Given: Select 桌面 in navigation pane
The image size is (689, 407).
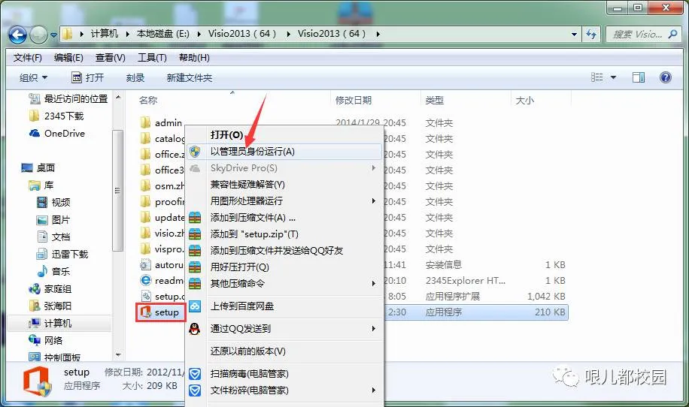Looking at the screenshot, I should click(x=38, y=167).
